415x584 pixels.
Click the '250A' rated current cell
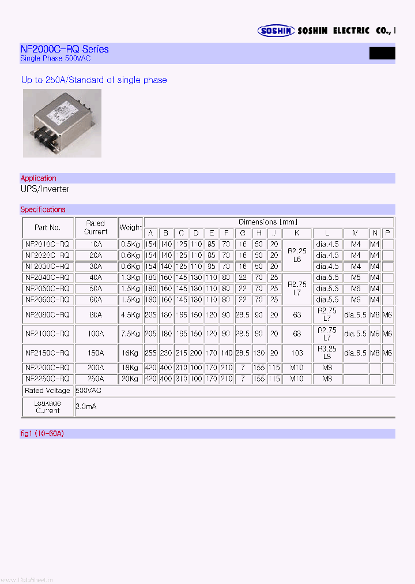96,379
